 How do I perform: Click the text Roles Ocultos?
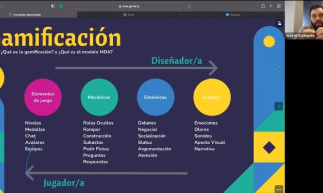point(98,123)
